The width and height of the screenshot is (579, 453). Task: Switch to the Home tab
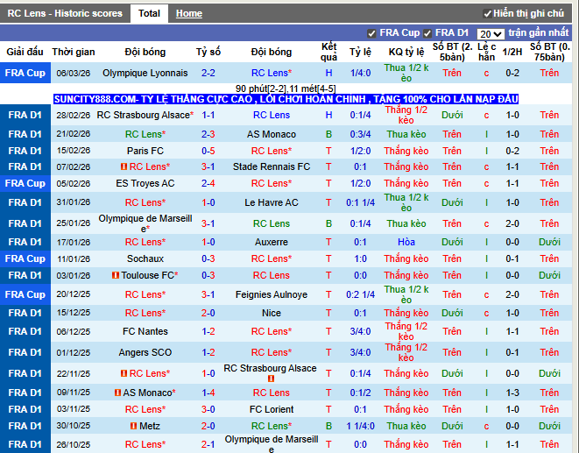(x=188, y=14)
